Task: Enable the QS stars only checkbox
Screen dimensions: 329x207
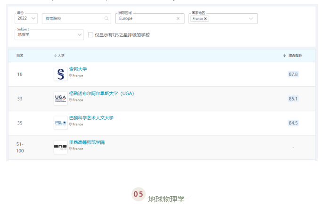Action: [90, 35]
